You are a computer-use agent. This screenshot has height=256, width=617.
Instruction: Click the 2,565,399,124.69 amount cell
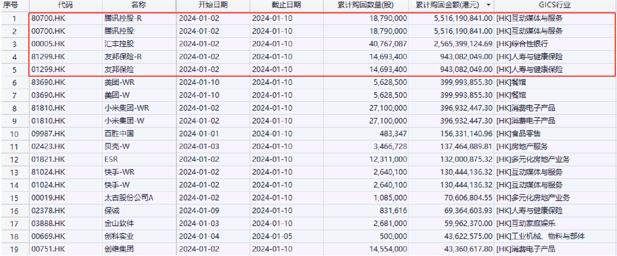[463, 44]
